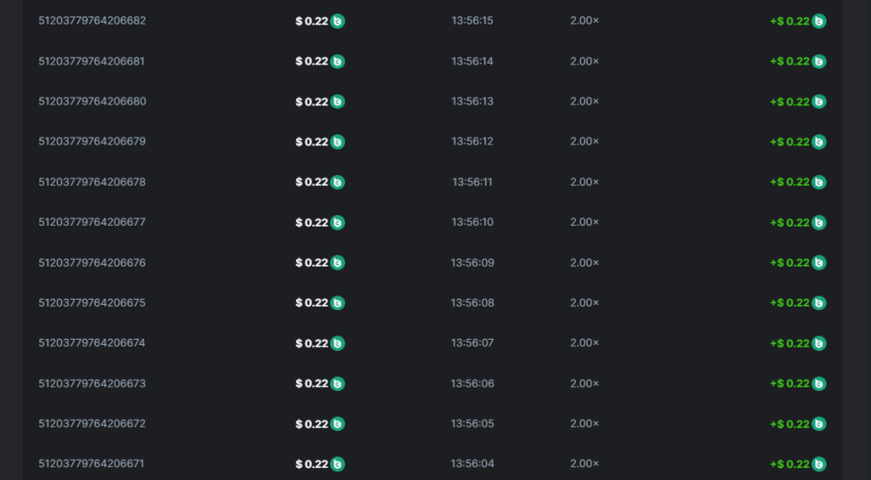Click profit coin icon in the 13:56:04 row

click(x=819, y=464)
